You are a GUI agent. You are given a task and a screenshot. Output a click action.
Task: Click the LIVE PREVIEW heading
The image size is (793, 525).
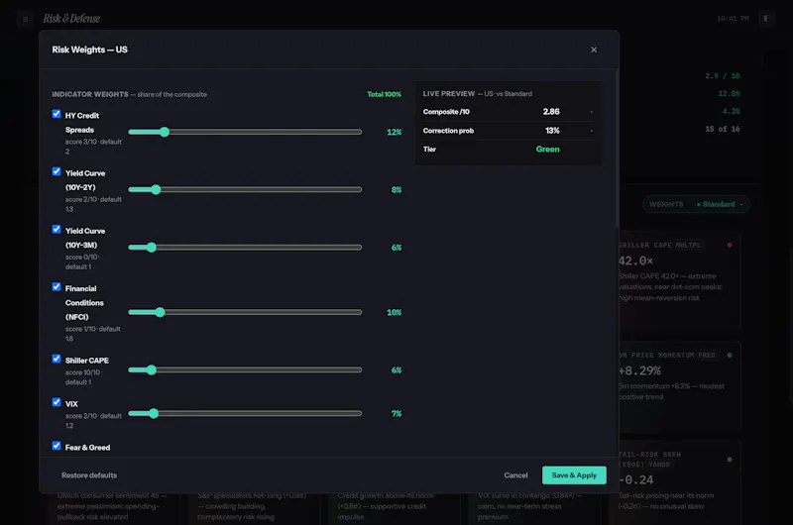449,93
